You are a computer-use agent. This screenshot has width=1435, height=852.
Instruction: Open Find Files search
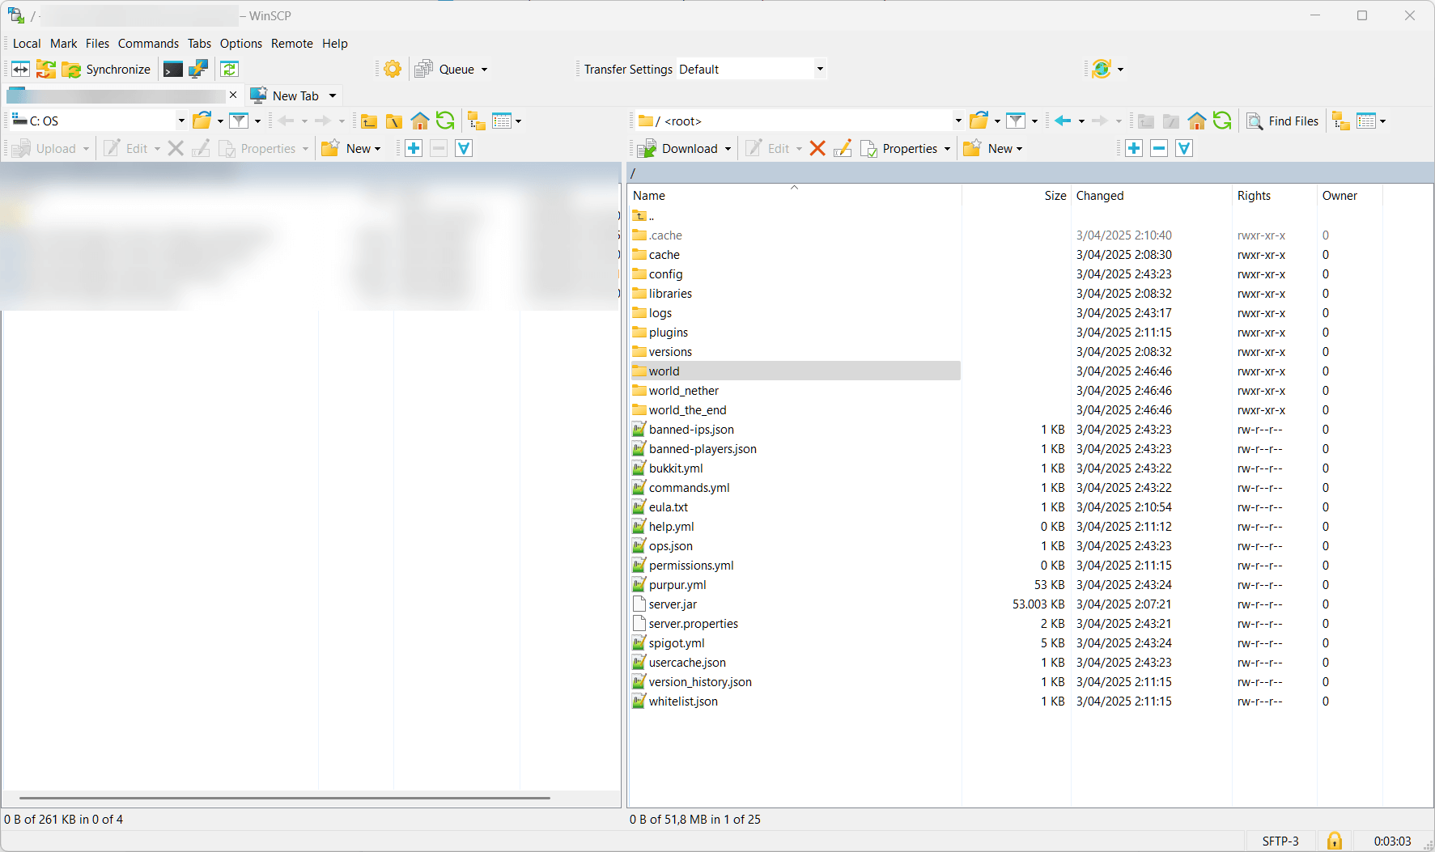pos(1283,121)
